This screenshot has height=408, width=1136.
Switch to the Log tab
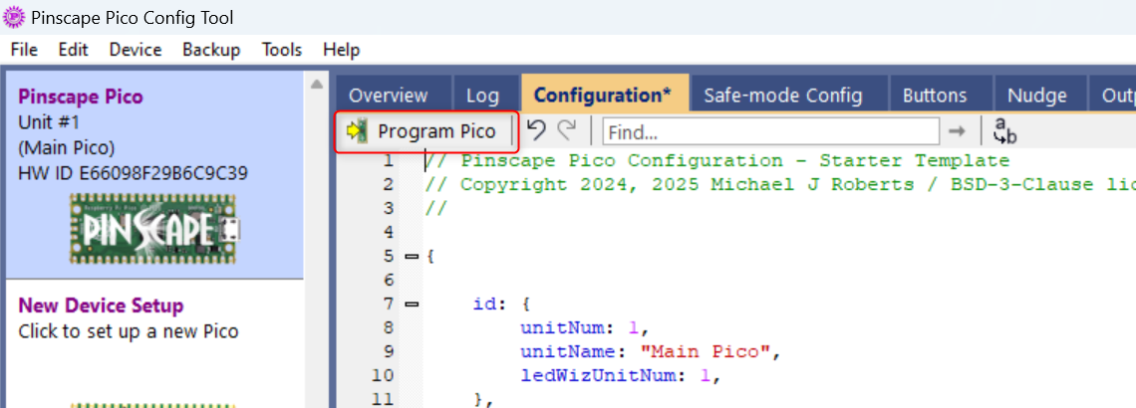482,96
